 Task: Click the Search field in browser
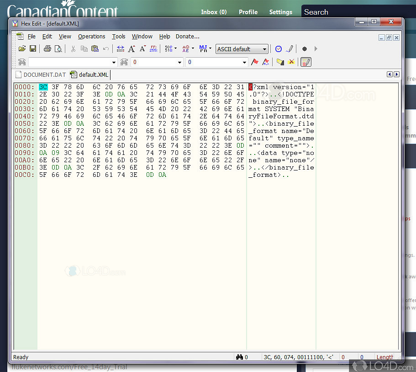click(x=358, y=12)
